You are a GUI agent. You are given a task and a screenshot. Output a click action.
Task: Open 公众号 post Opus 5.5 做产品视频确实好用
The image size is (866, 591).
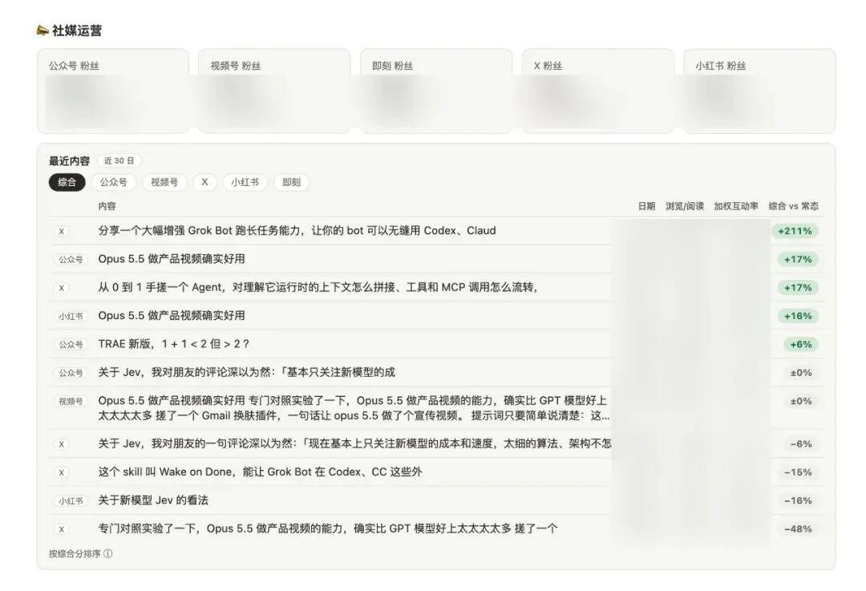coord(172,259)
